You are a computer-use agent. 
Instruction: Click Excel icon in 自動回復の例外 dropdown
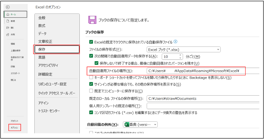point(127,124)
